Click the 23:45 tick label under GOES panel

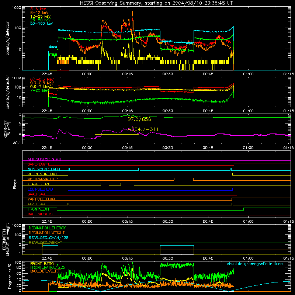click(47, 148)
